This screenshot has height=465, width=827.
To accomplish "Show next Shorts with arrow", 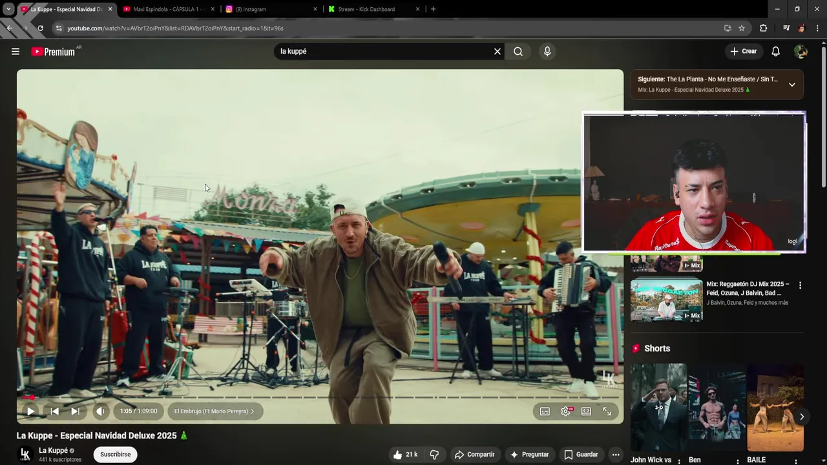I will pos(801,417).
